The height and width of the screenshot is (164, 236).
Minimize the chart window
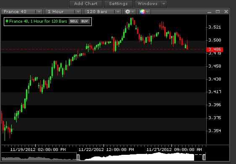(x=209, y=12)
